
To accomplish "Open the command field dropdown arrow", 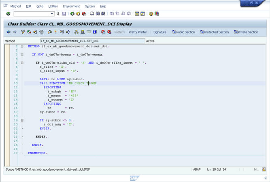I will (x=53, y=14).
